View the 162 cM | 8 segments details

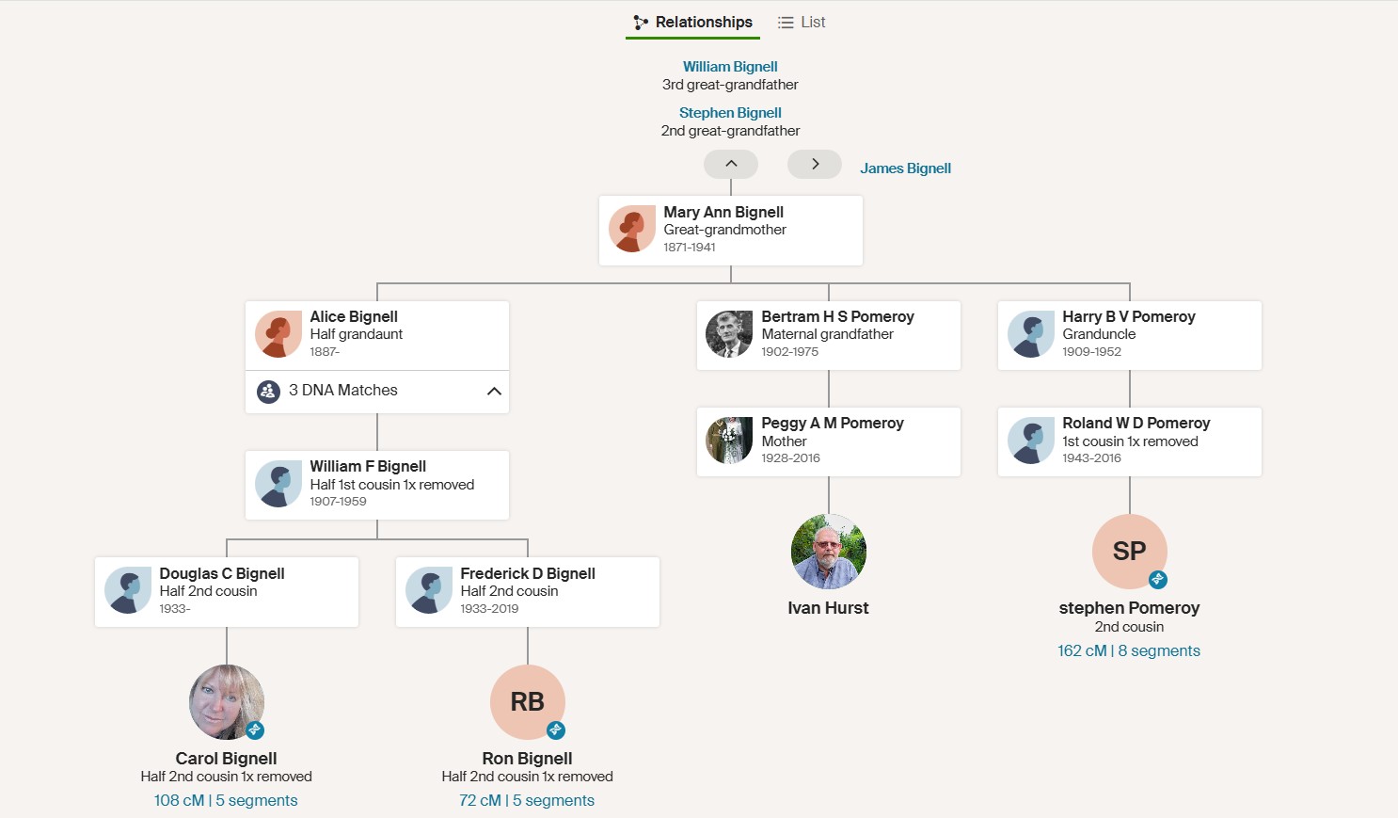point(1129,650)
